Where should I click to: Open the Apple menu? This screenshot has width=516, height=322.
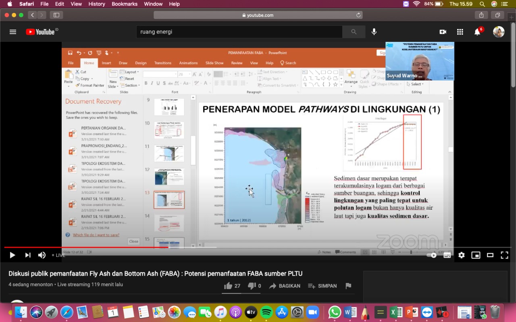coord(9,4)
